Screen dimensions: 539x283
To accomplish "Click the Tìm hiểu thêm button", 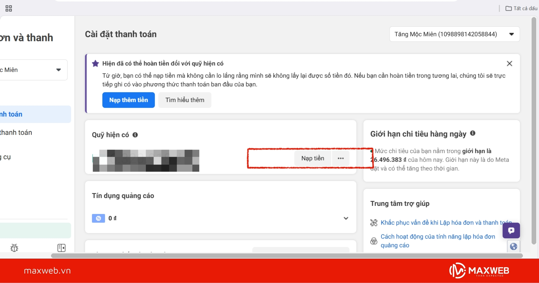I will point(185,100).
